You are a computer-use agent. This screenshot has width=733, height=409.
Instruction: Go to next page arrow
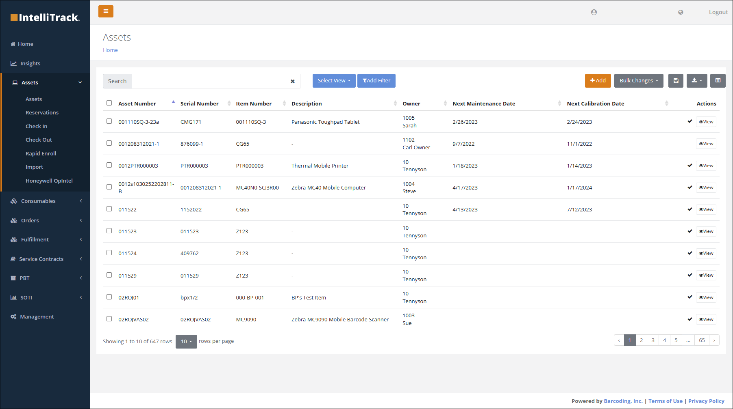tap(714, 340)
